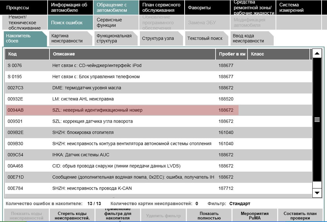Click the fault list scrollbar thumb
The image size is (327, 222).
click(x=317, y=120)
